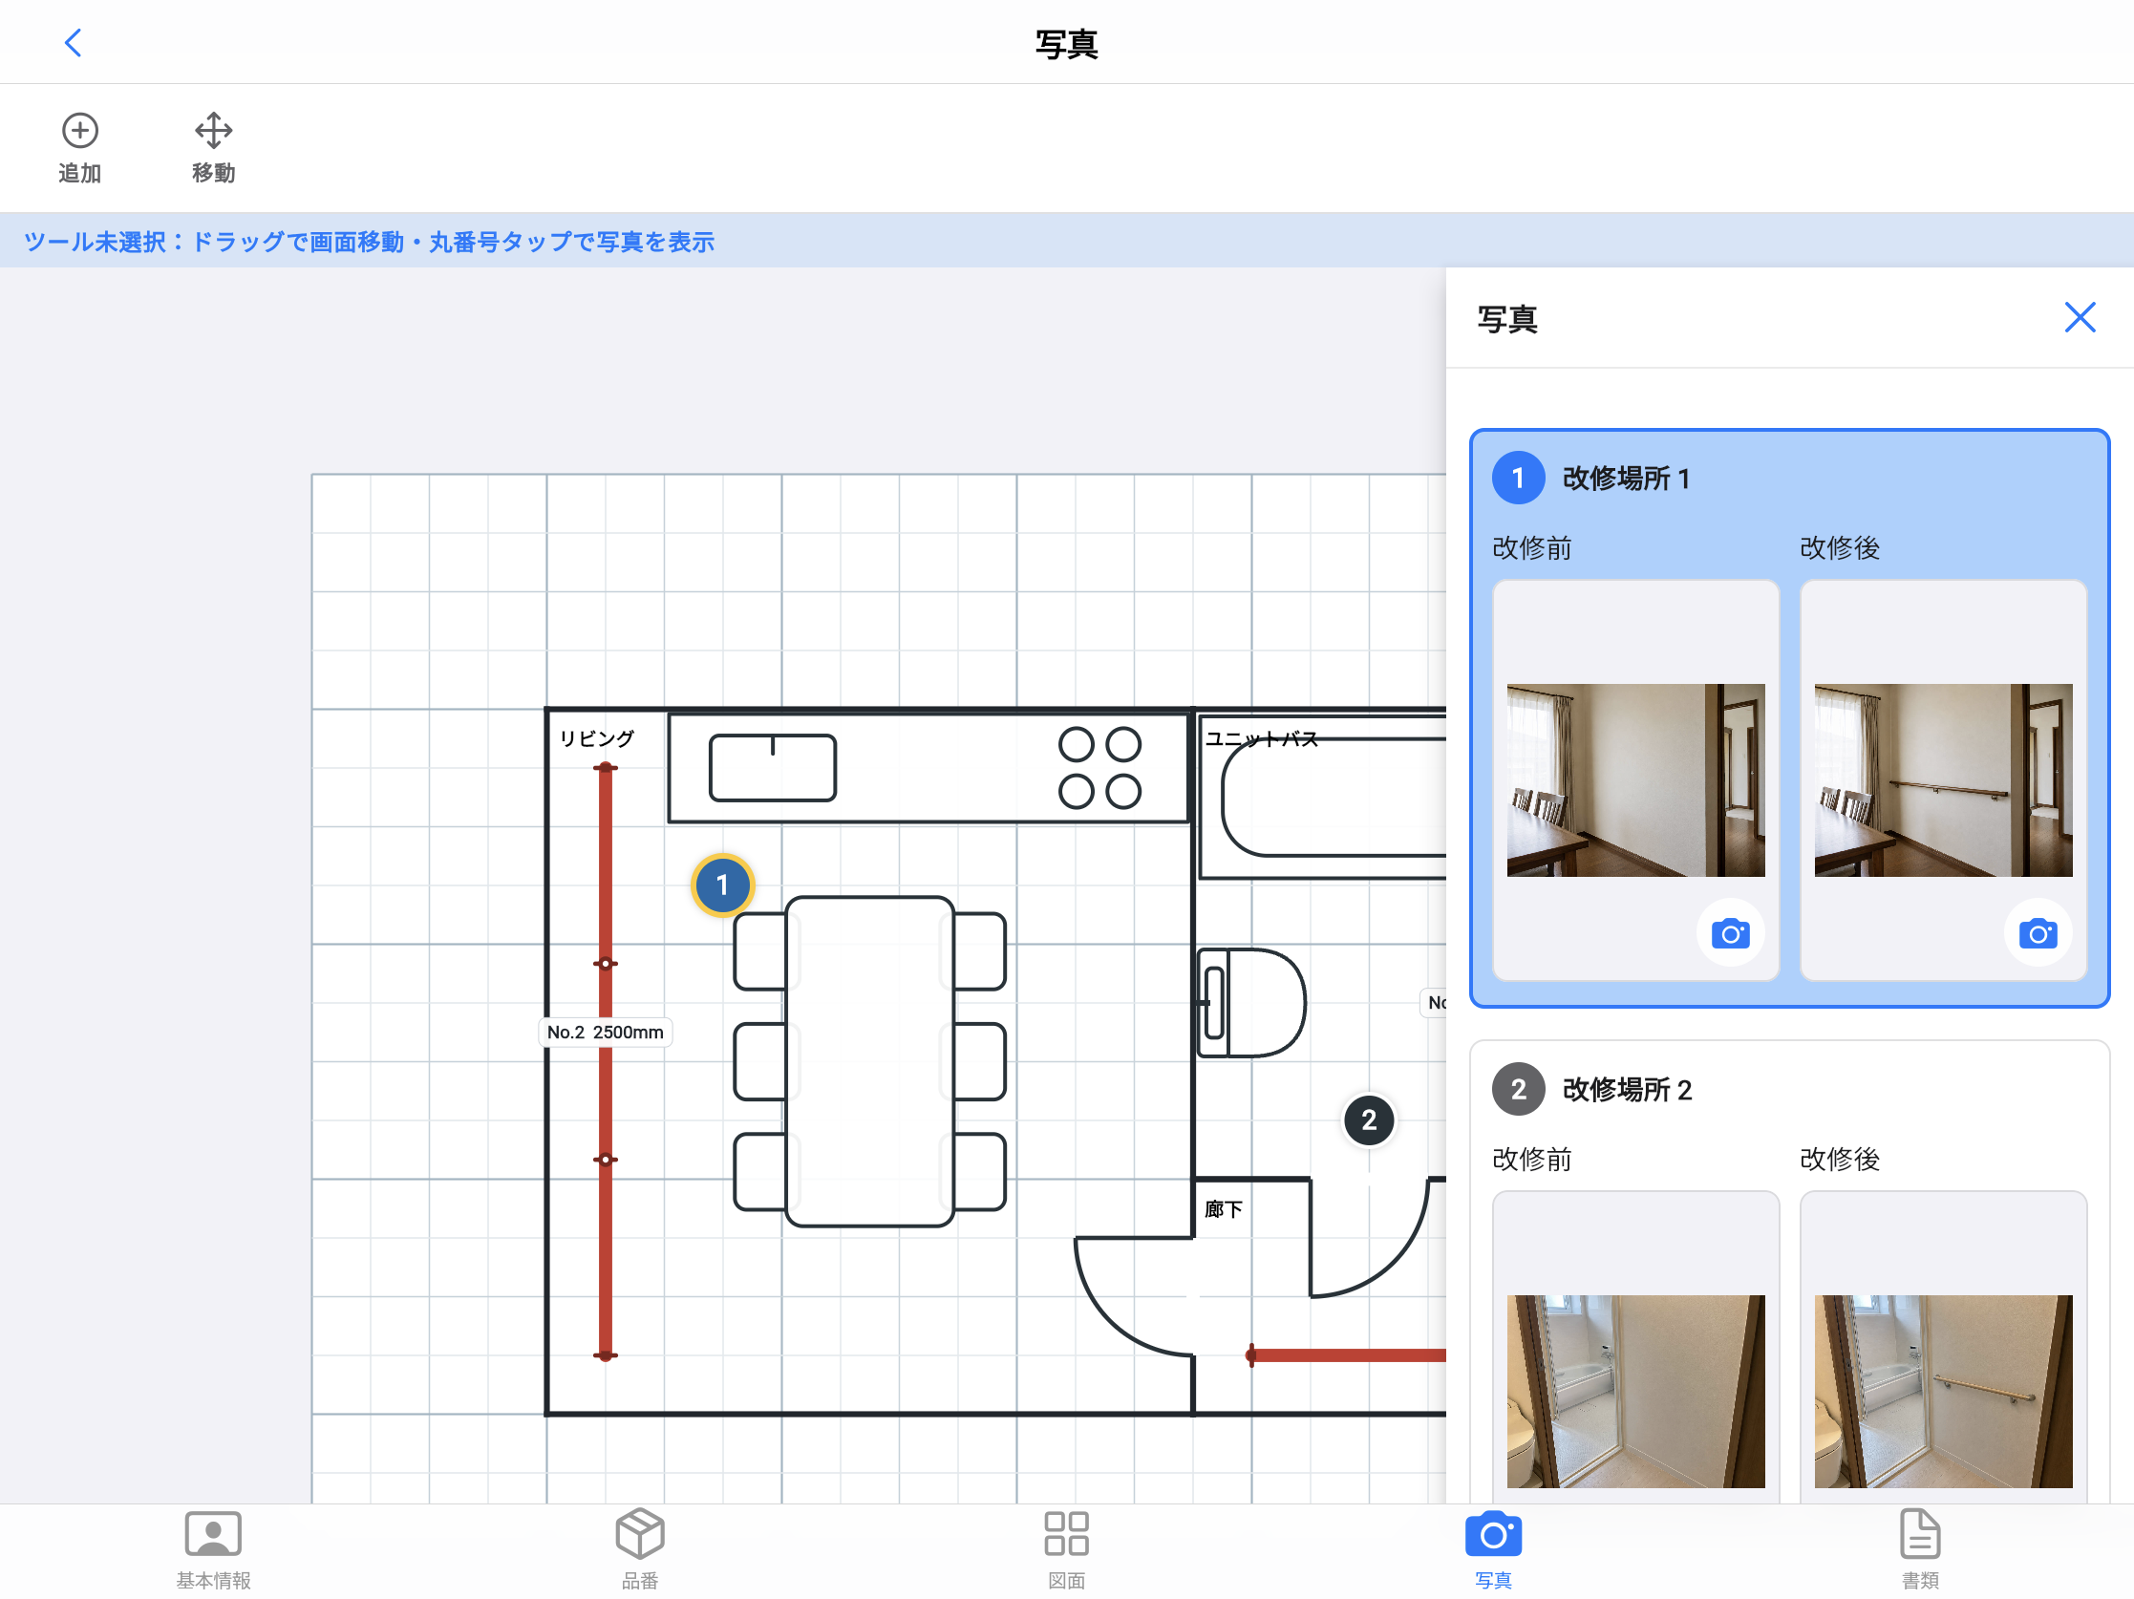Switch to the 品番 tab
Image resolution: width=2134 pixels, height=1599 pixels.
tap(640, 1551)
